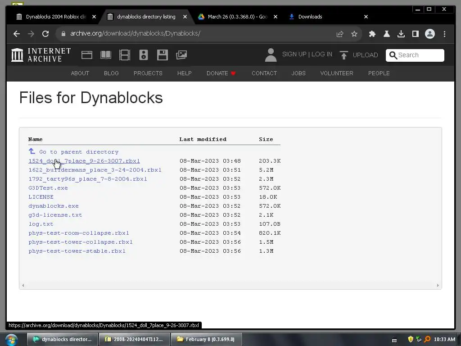Open the Software floppy icon
Viewport: 461px width, 346px height.
click(x=162, y=55)
